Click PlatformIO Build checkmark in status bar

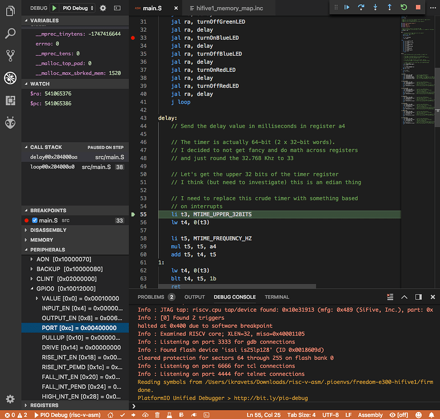pyautogui.click(x=123, y=415)
